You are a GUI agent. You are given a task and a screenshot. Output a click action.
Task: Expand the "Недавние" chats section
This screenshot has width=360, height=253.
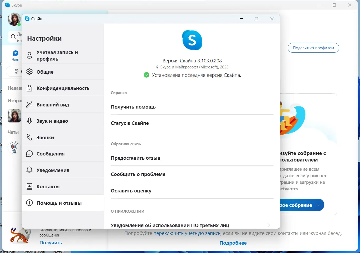tap(14, 88)
